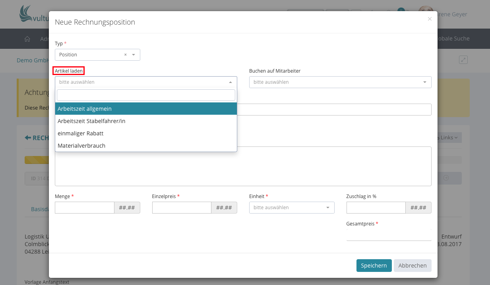Screen dimensions: 490x285
Task: Focus the article search box in dropdown
Action: 146,95
